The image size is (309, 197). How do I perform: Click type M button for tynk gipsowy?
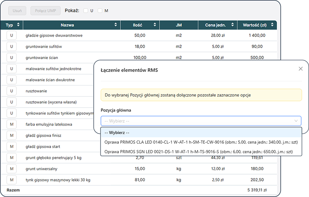(11, 180)
